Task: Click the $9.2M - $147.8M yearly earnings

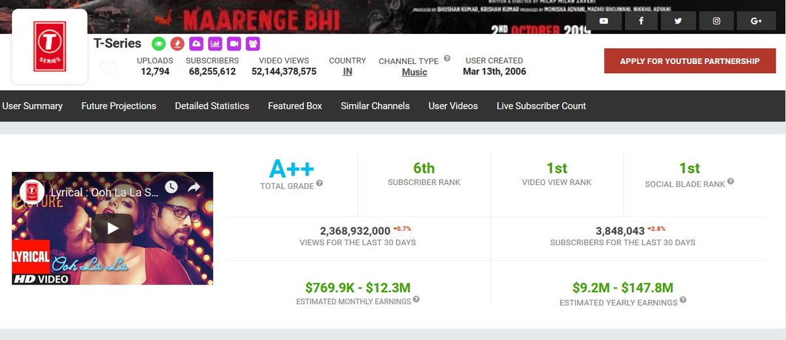Action: pyautogui.click(x=622, y=287)
